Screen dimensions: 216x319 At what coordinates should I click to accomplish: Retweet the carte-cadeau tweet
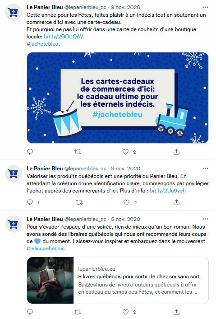coord(78,152)
